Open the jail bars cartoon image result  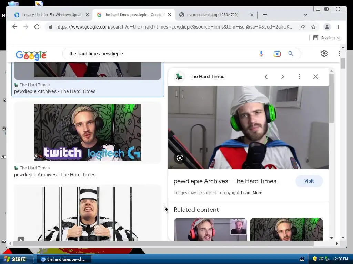[88, 213]
